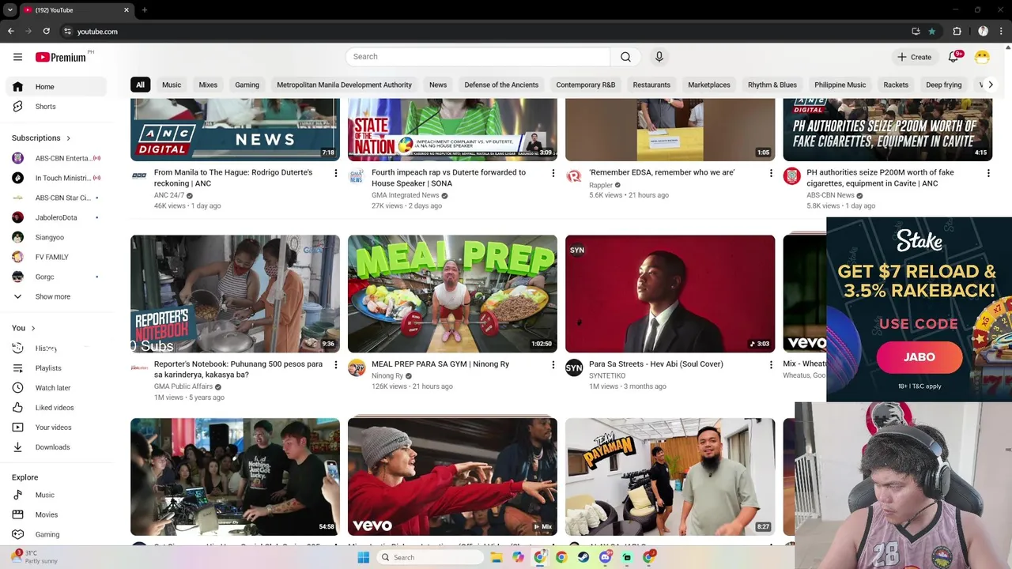Click the Ninong Ry channel name

[x=387, y=376]
